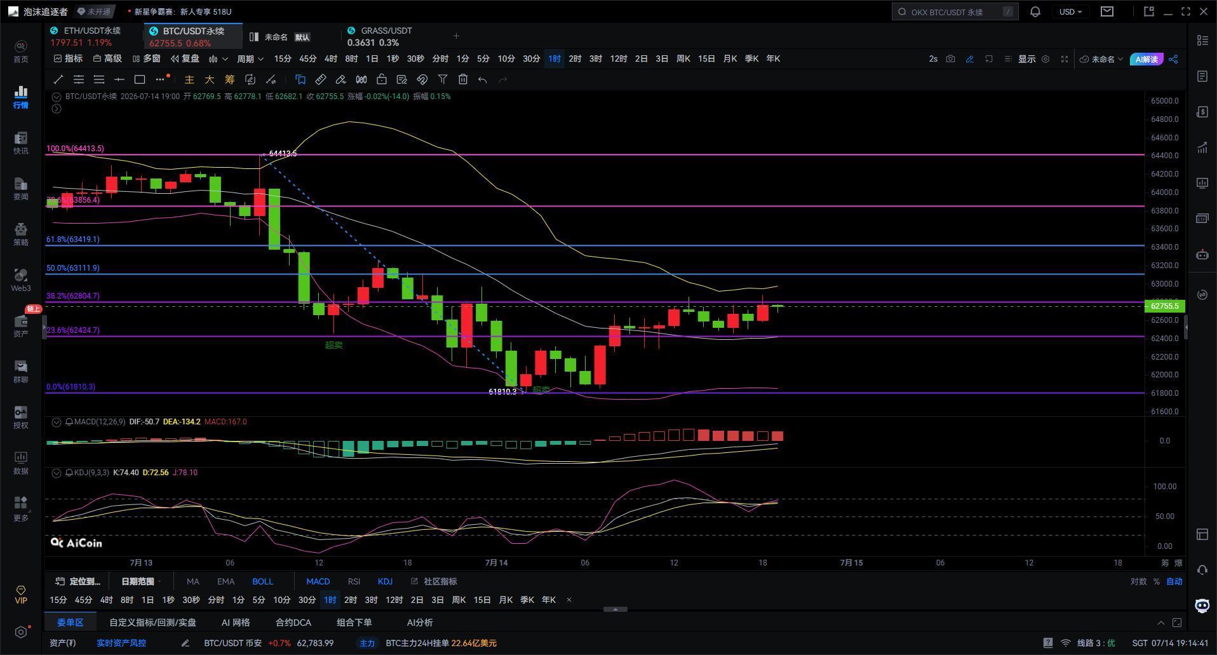The image size is (1217, 655).
Task: Open the notification bell icon
Action: 1035,11
